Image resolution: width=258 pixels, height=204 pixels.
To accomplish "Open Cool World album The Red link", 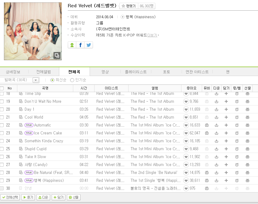I will (x=152, y=117).
